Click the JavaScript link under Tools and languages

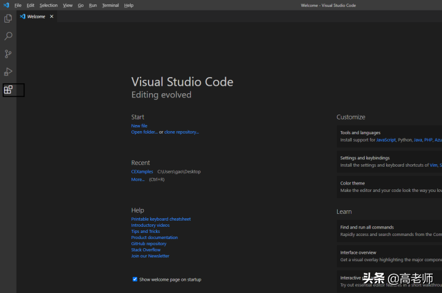pyautogui.click(x=386, y=140)
